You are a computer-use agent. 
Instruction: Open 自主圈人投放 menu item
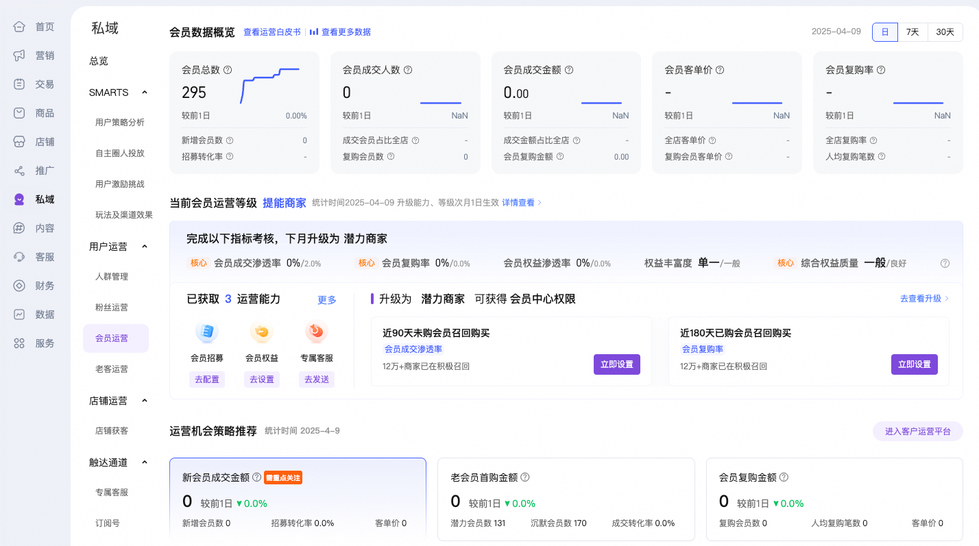(120, 153)
